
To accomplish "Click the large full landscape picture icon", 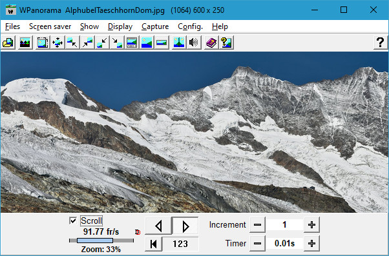I will [147, 43].
